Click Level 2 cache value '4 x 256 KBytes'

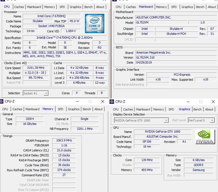coord(79,78)
